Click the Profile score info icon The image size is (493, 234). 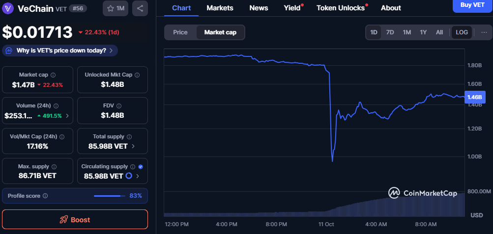coord(45,196)
